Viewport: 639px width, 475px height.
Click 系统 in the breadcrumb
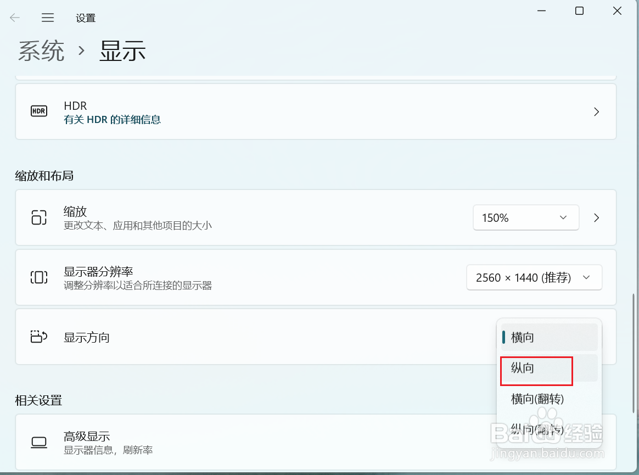(41, 50)
